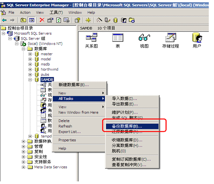Click the New Database cylinder toolbar icon
The height and width of the screenshot is (184, 214).
[x=115, y=20]
